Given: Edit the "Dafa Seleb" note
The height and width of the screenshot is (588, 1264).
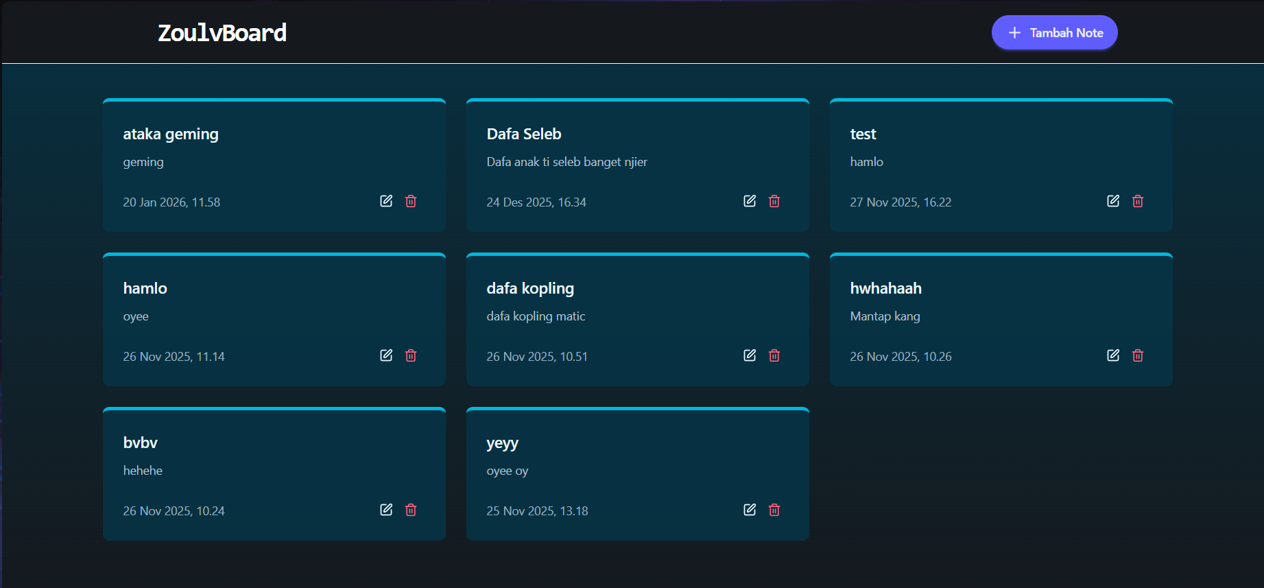Looking at the screenshot, I should 750,201.
